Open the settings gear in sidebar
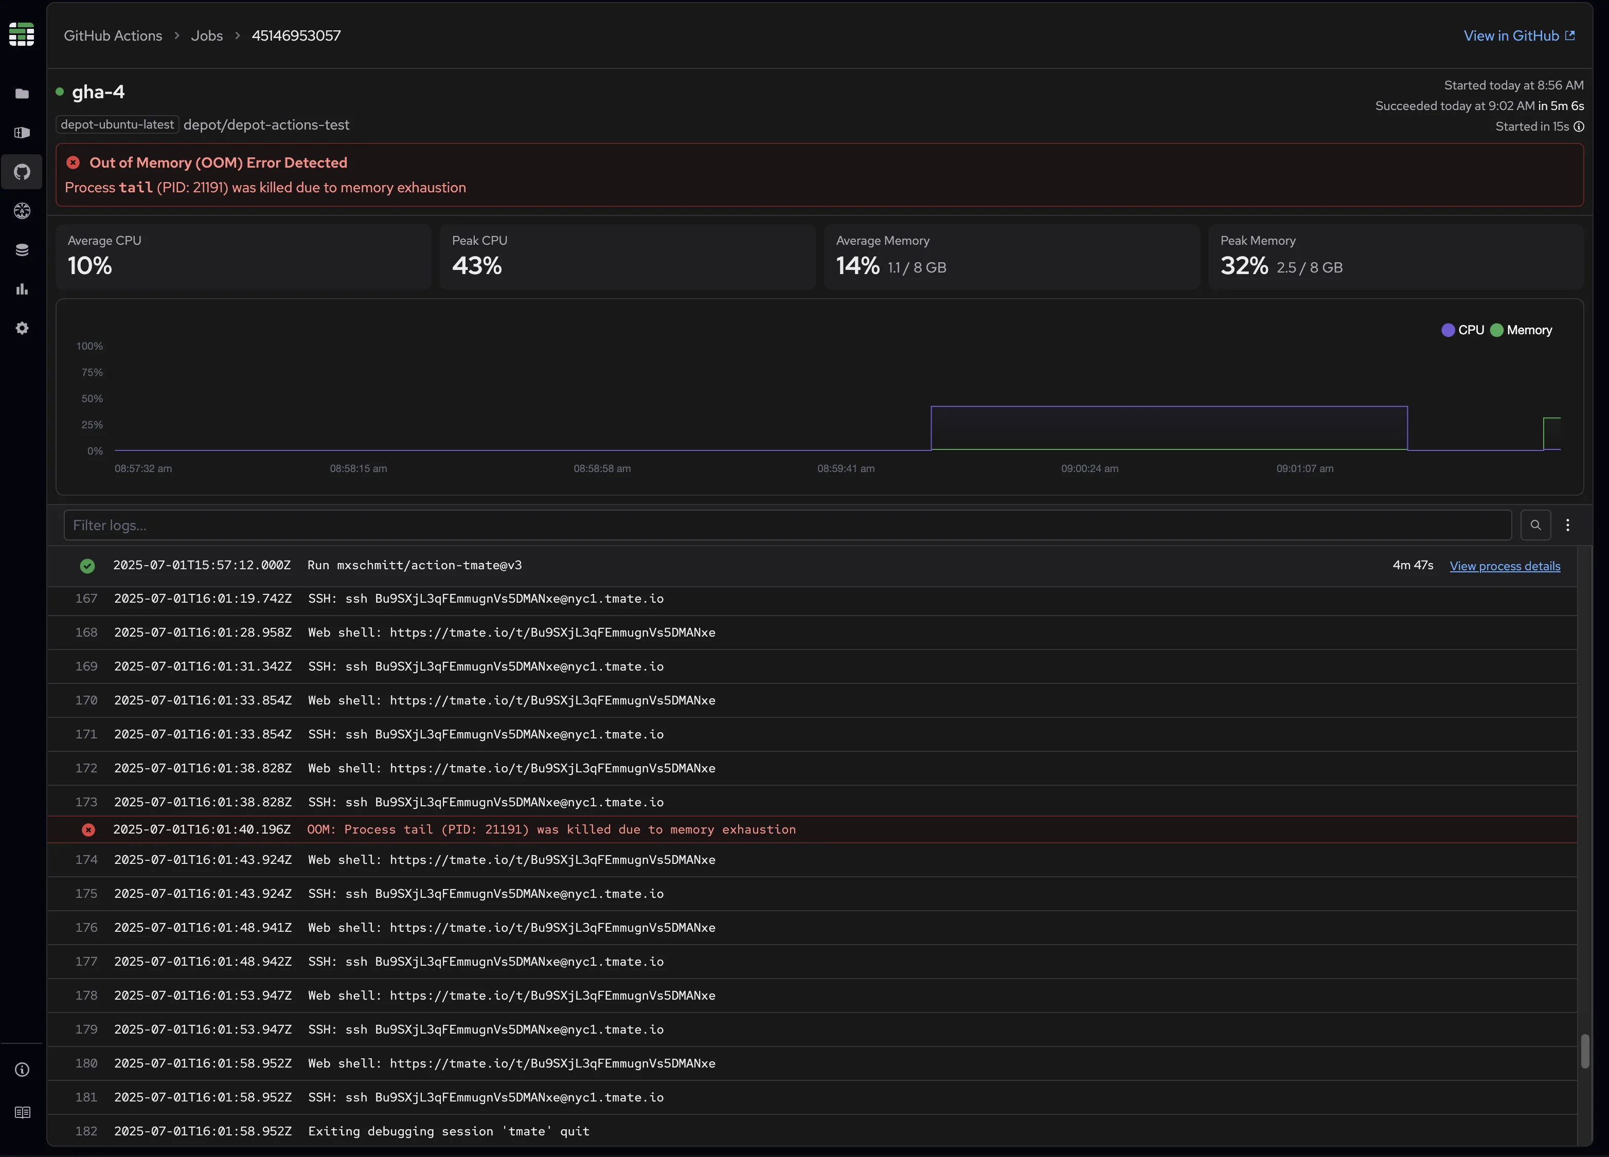Screen dimensions: 1609x1157 [22, 328]
